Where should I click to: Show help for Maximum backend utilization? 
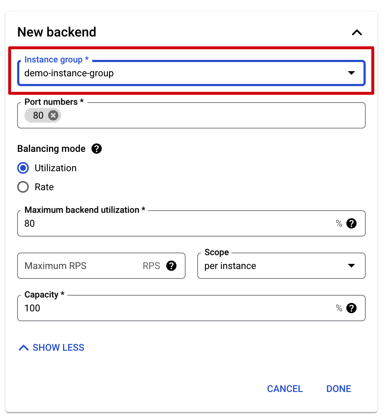351,223
